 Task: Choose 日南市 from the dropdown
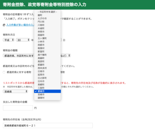click(47, 71)
